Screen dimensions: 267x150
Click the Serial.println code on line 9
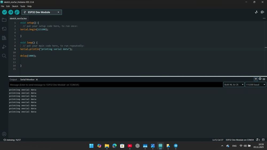pos(46,49)
